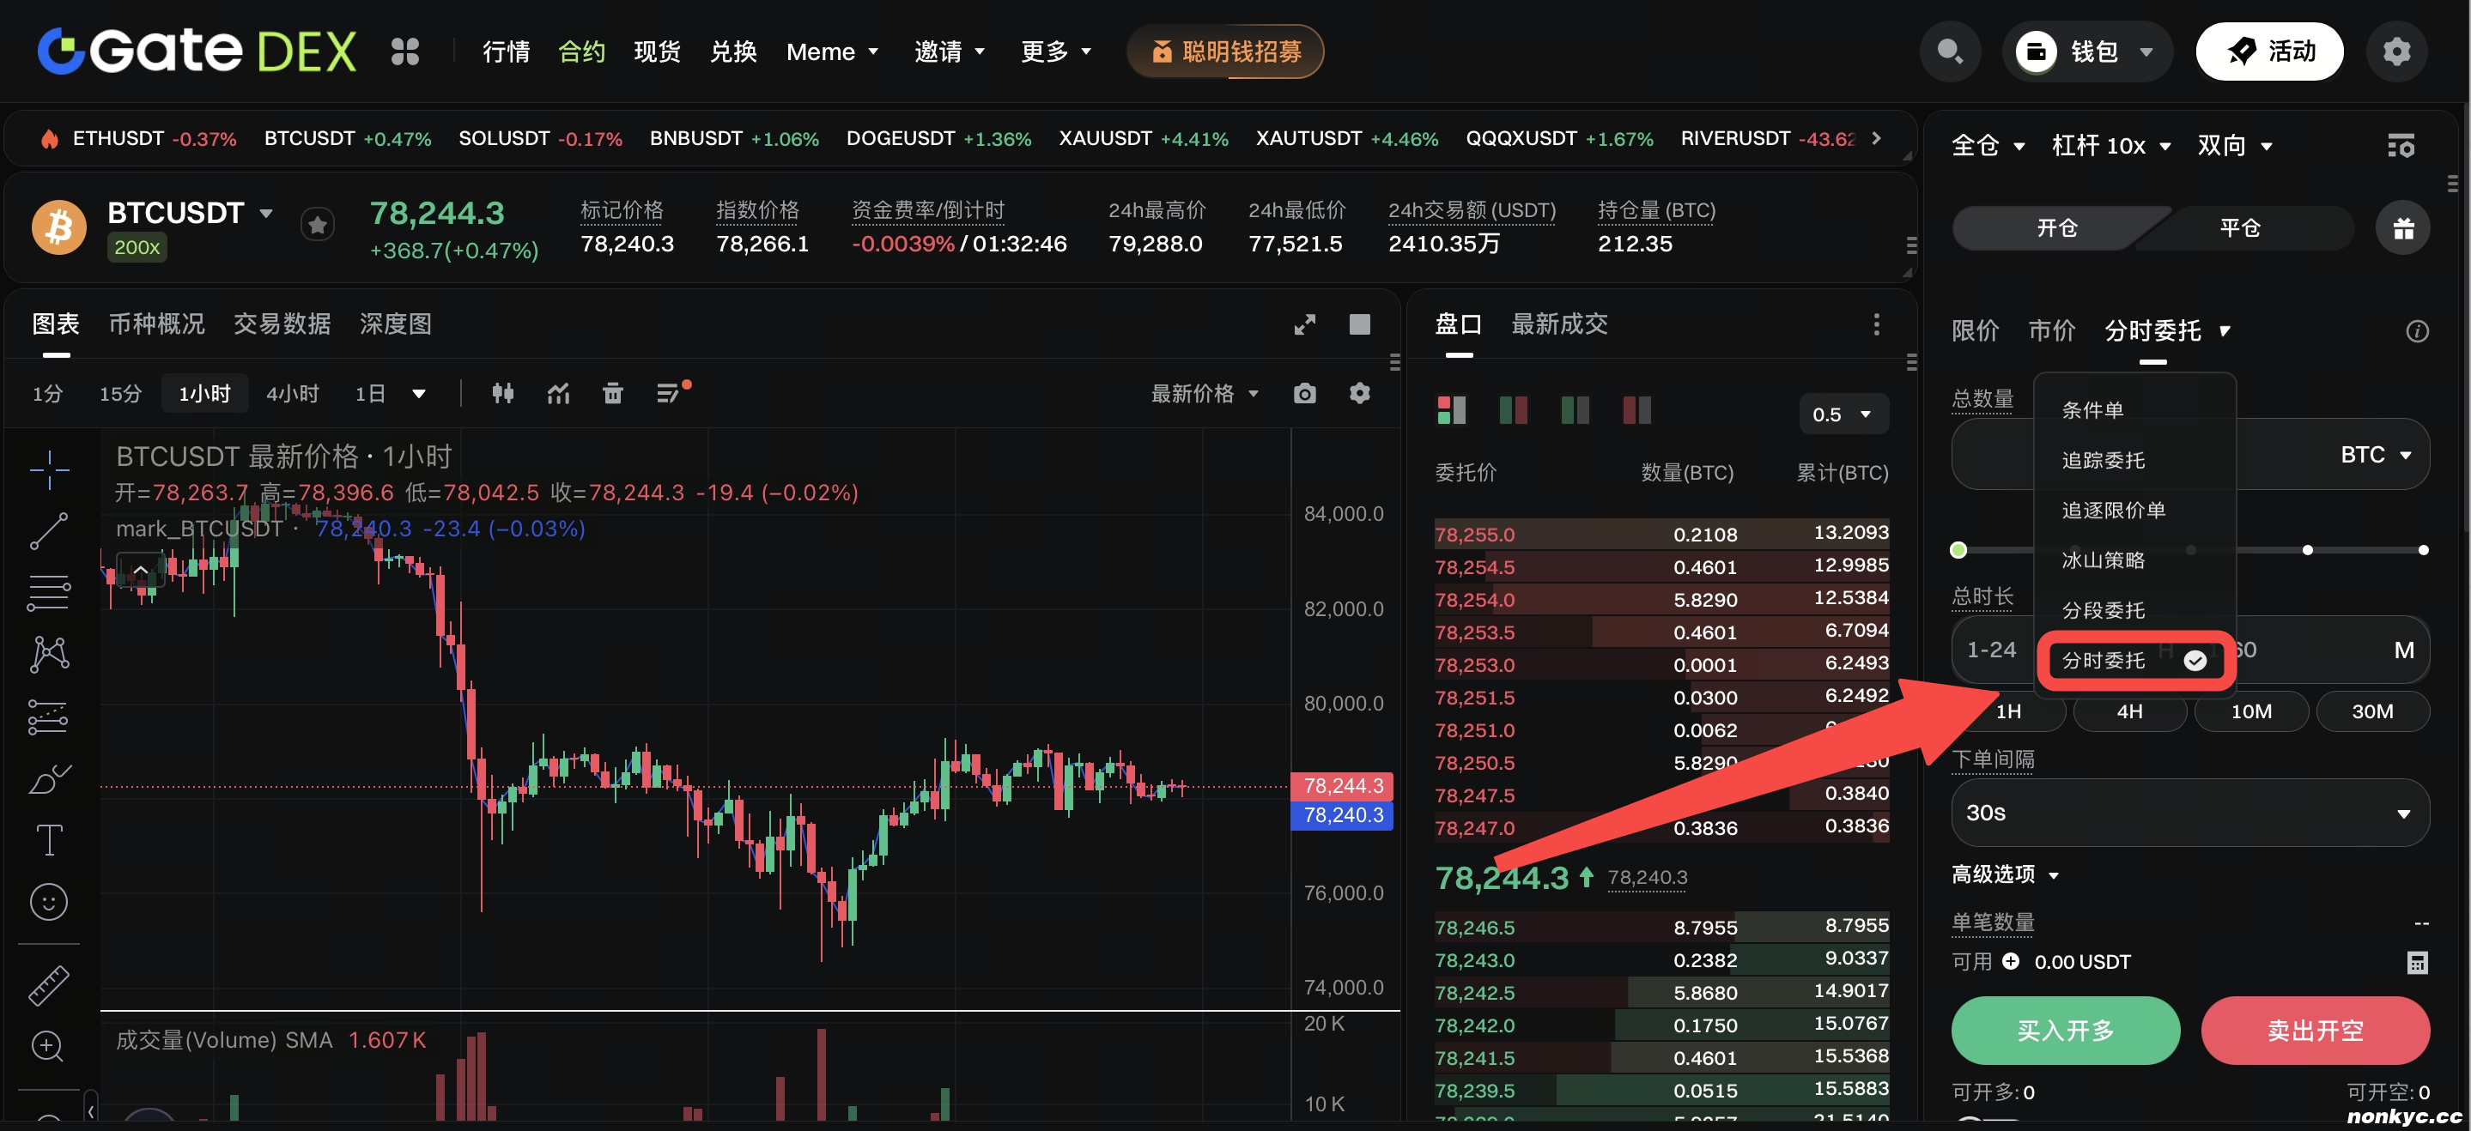
Task: Open the settings gear in top bar
Action: click(x=2396, y=51)
